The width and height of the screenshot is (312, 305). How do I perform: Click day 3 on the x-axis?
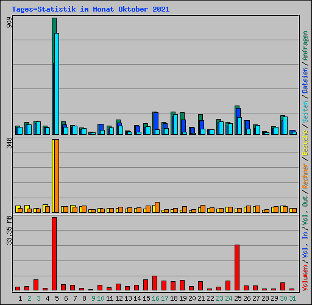tap(38, 298)
